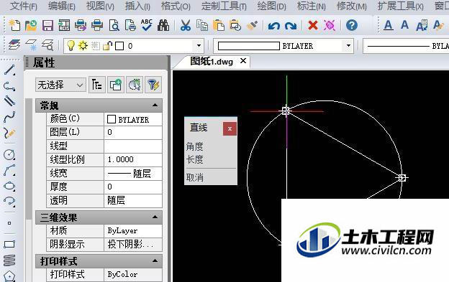Open the 视图(V) menu
Screen dimensions: 449x282
(100, 6)
